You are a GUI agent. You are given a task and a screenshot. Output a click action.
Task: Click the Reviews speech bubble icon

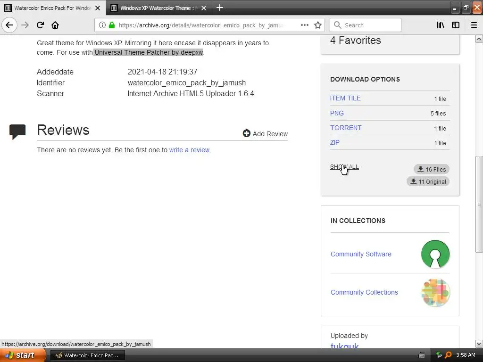17,132
